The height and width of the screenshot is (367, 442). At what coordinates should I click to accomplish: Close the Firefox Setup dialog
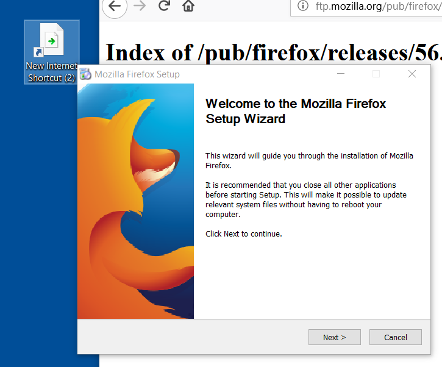[412, 74]
